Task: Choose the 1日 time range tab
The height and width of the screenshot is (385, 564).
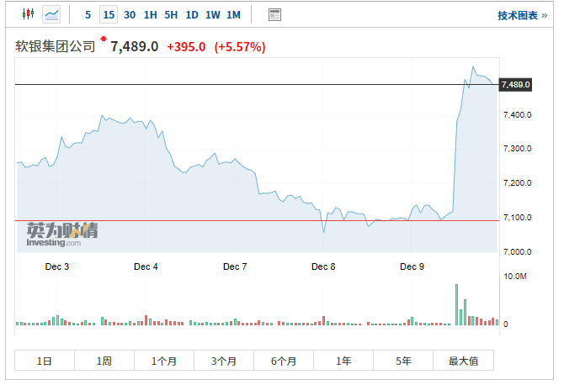Action: 45,361
